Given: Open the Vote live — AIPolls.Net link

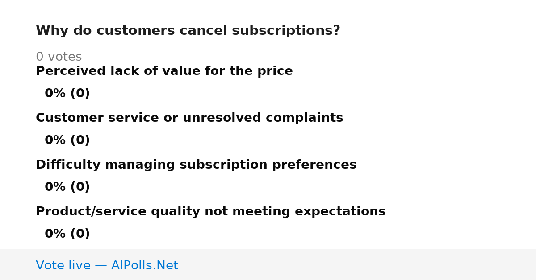Looking at the screenshot, I should pyautogui.click(x=107, y=265).
